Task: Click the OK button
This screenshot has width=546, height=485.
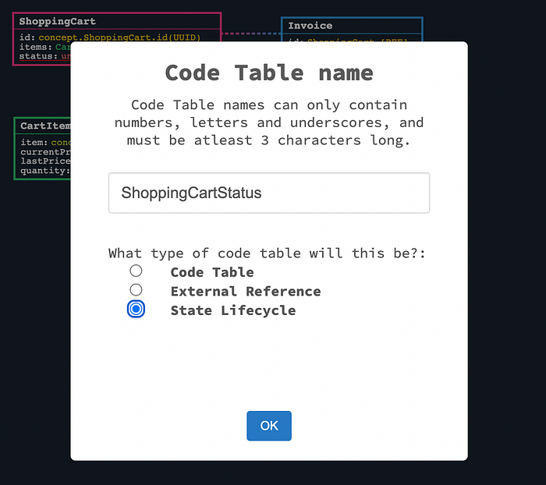Action: [x=269, y=426]
